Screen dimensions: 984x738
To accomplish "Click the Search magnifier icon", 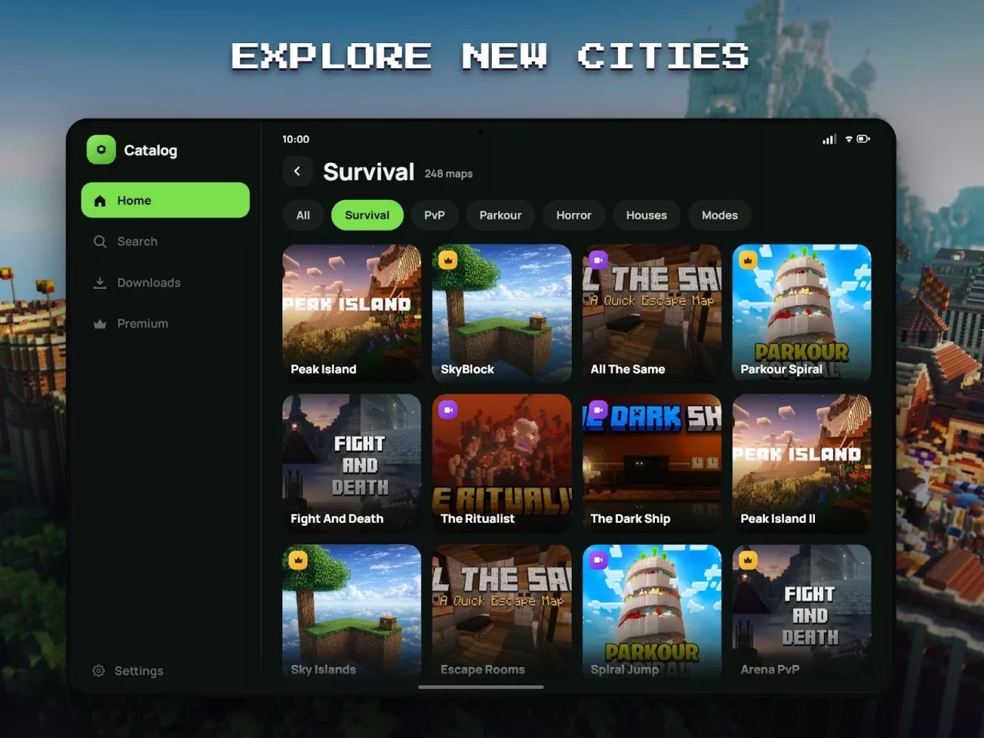I will [100, 241].
